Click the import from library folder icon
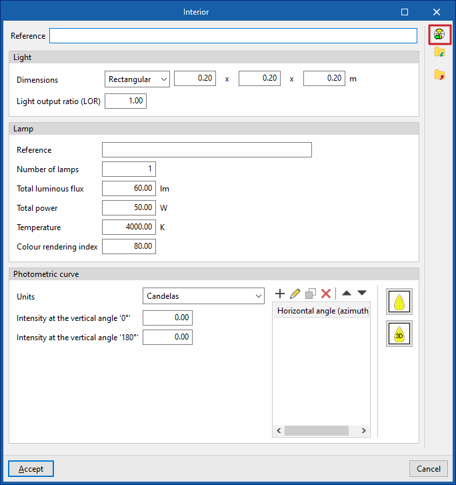The width and height of the screenshot is (456, 485). [439, 52]
